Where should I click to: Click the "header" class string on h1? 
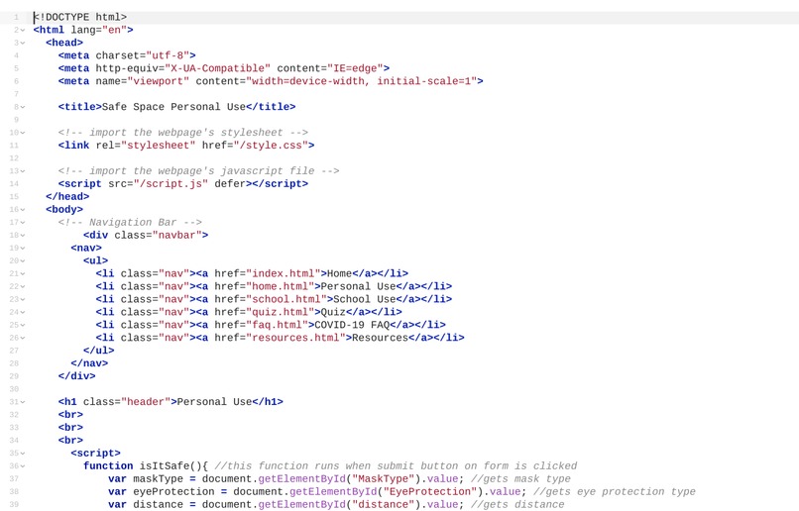pos(146,402)
